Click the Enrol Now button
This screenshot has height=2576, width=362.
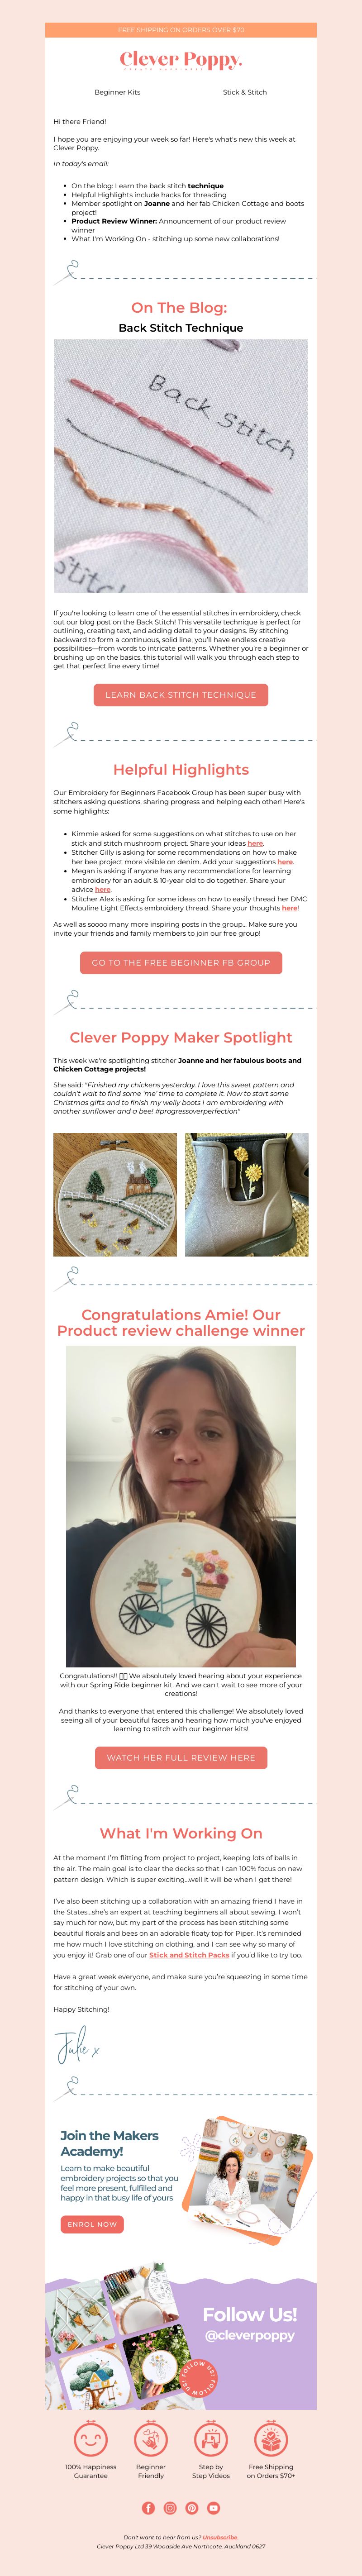(x=92, y=2224)
